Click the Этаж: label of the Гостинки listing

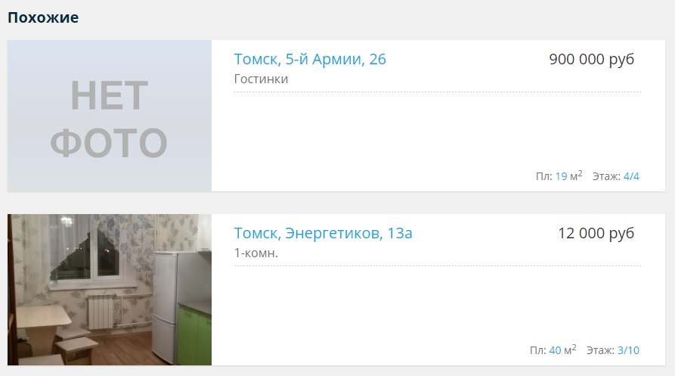pos(606,176)
